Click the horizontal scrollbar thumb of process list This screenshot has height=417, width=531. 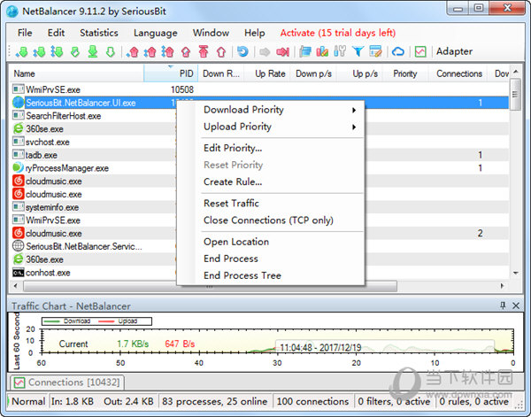210,286
